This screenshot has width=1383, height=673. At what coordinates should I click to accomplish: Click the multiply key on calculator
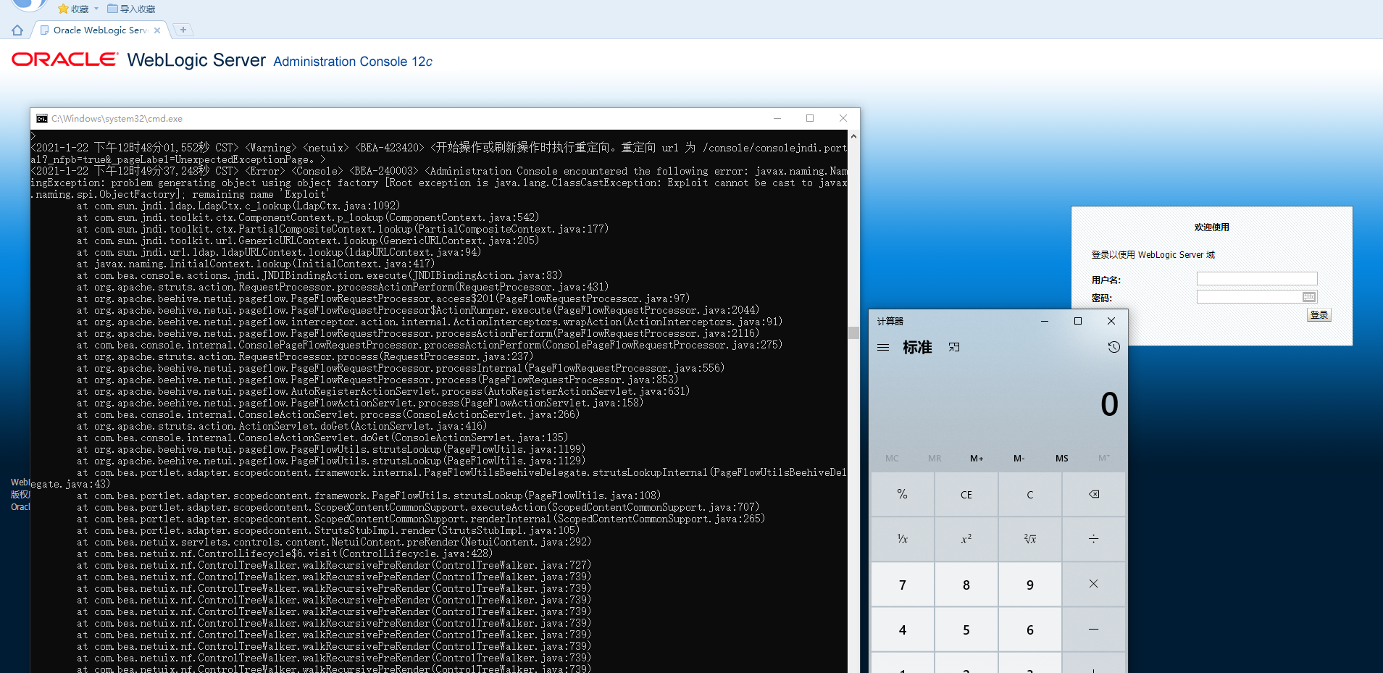point(1094,584)
